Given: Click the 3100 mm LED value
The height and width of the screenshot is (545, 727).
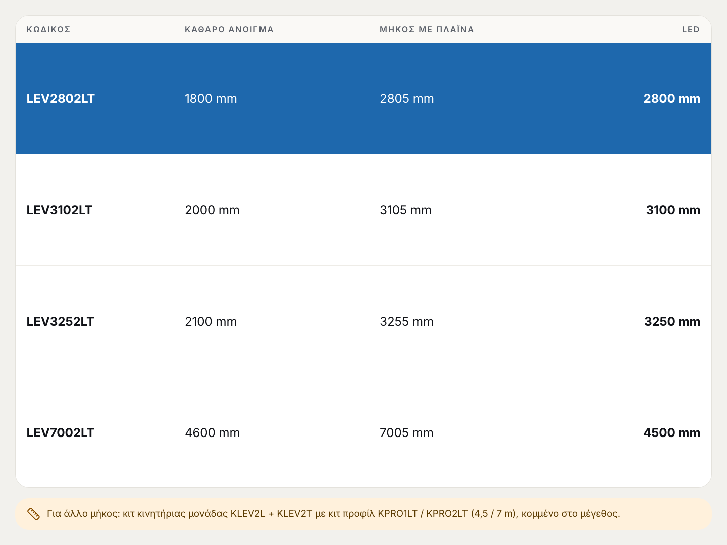Looking at the screenshot, I should (x=673, y=210).
